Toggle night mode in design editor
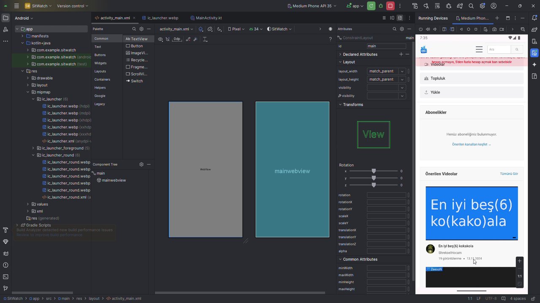 (x=219, y=29)
